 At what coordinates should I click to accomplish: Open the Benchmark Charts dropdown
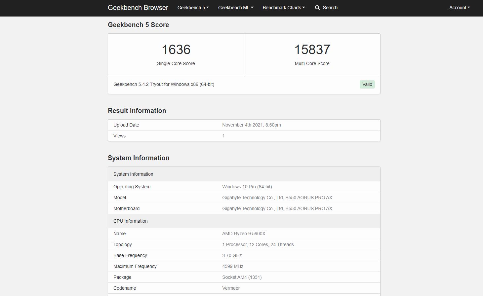point(284,8)
